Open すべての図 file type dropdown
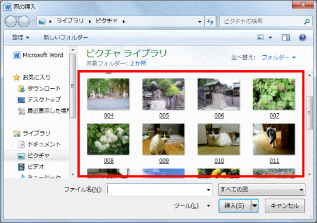The height and width of the screenshot is (223, 317). [261, 190]
